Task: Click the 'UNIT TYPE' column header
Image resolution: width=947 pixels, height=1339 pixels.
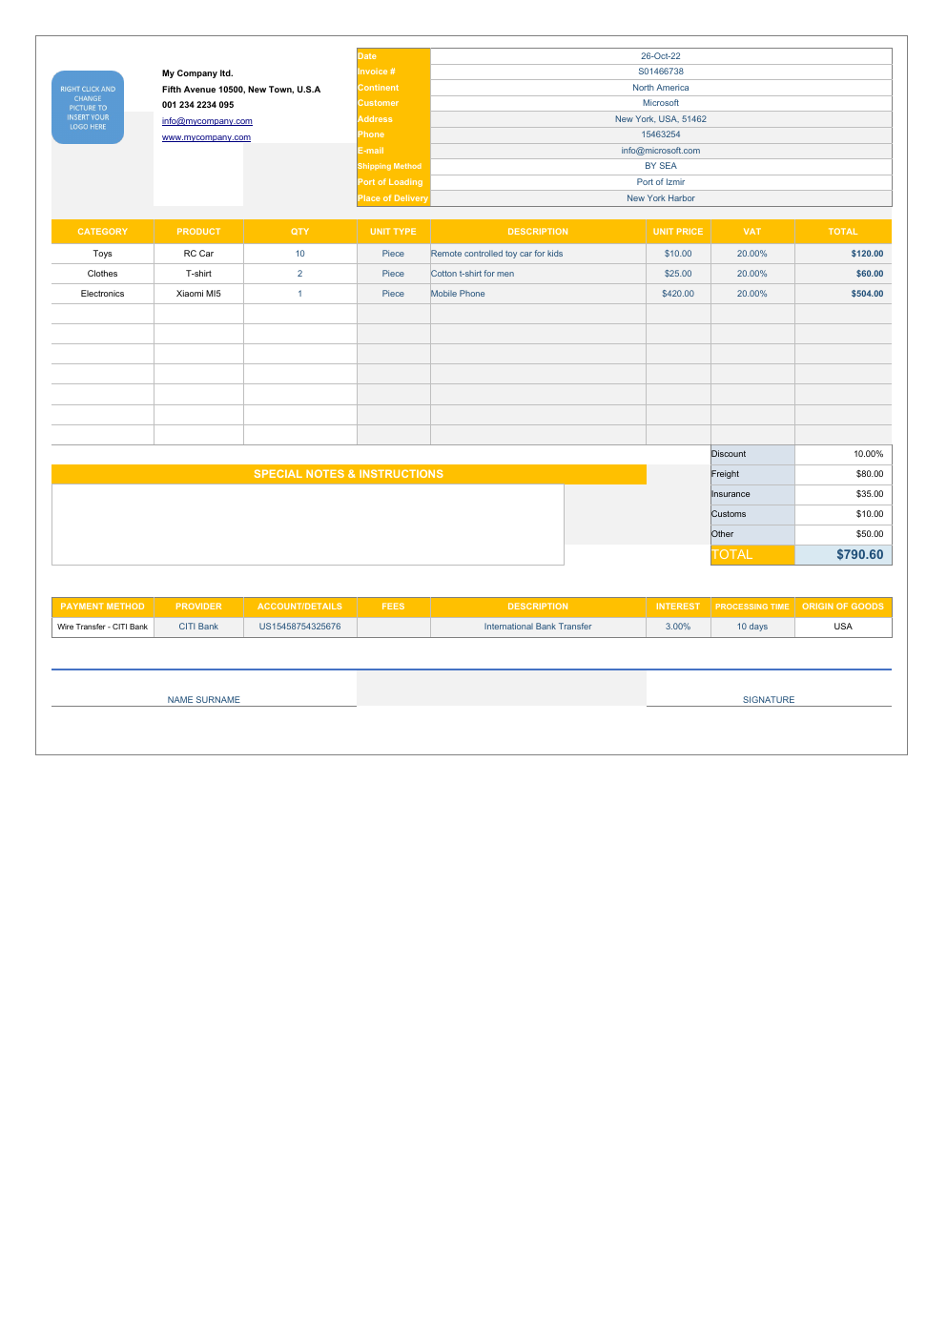Action: [x=393, y=232]
